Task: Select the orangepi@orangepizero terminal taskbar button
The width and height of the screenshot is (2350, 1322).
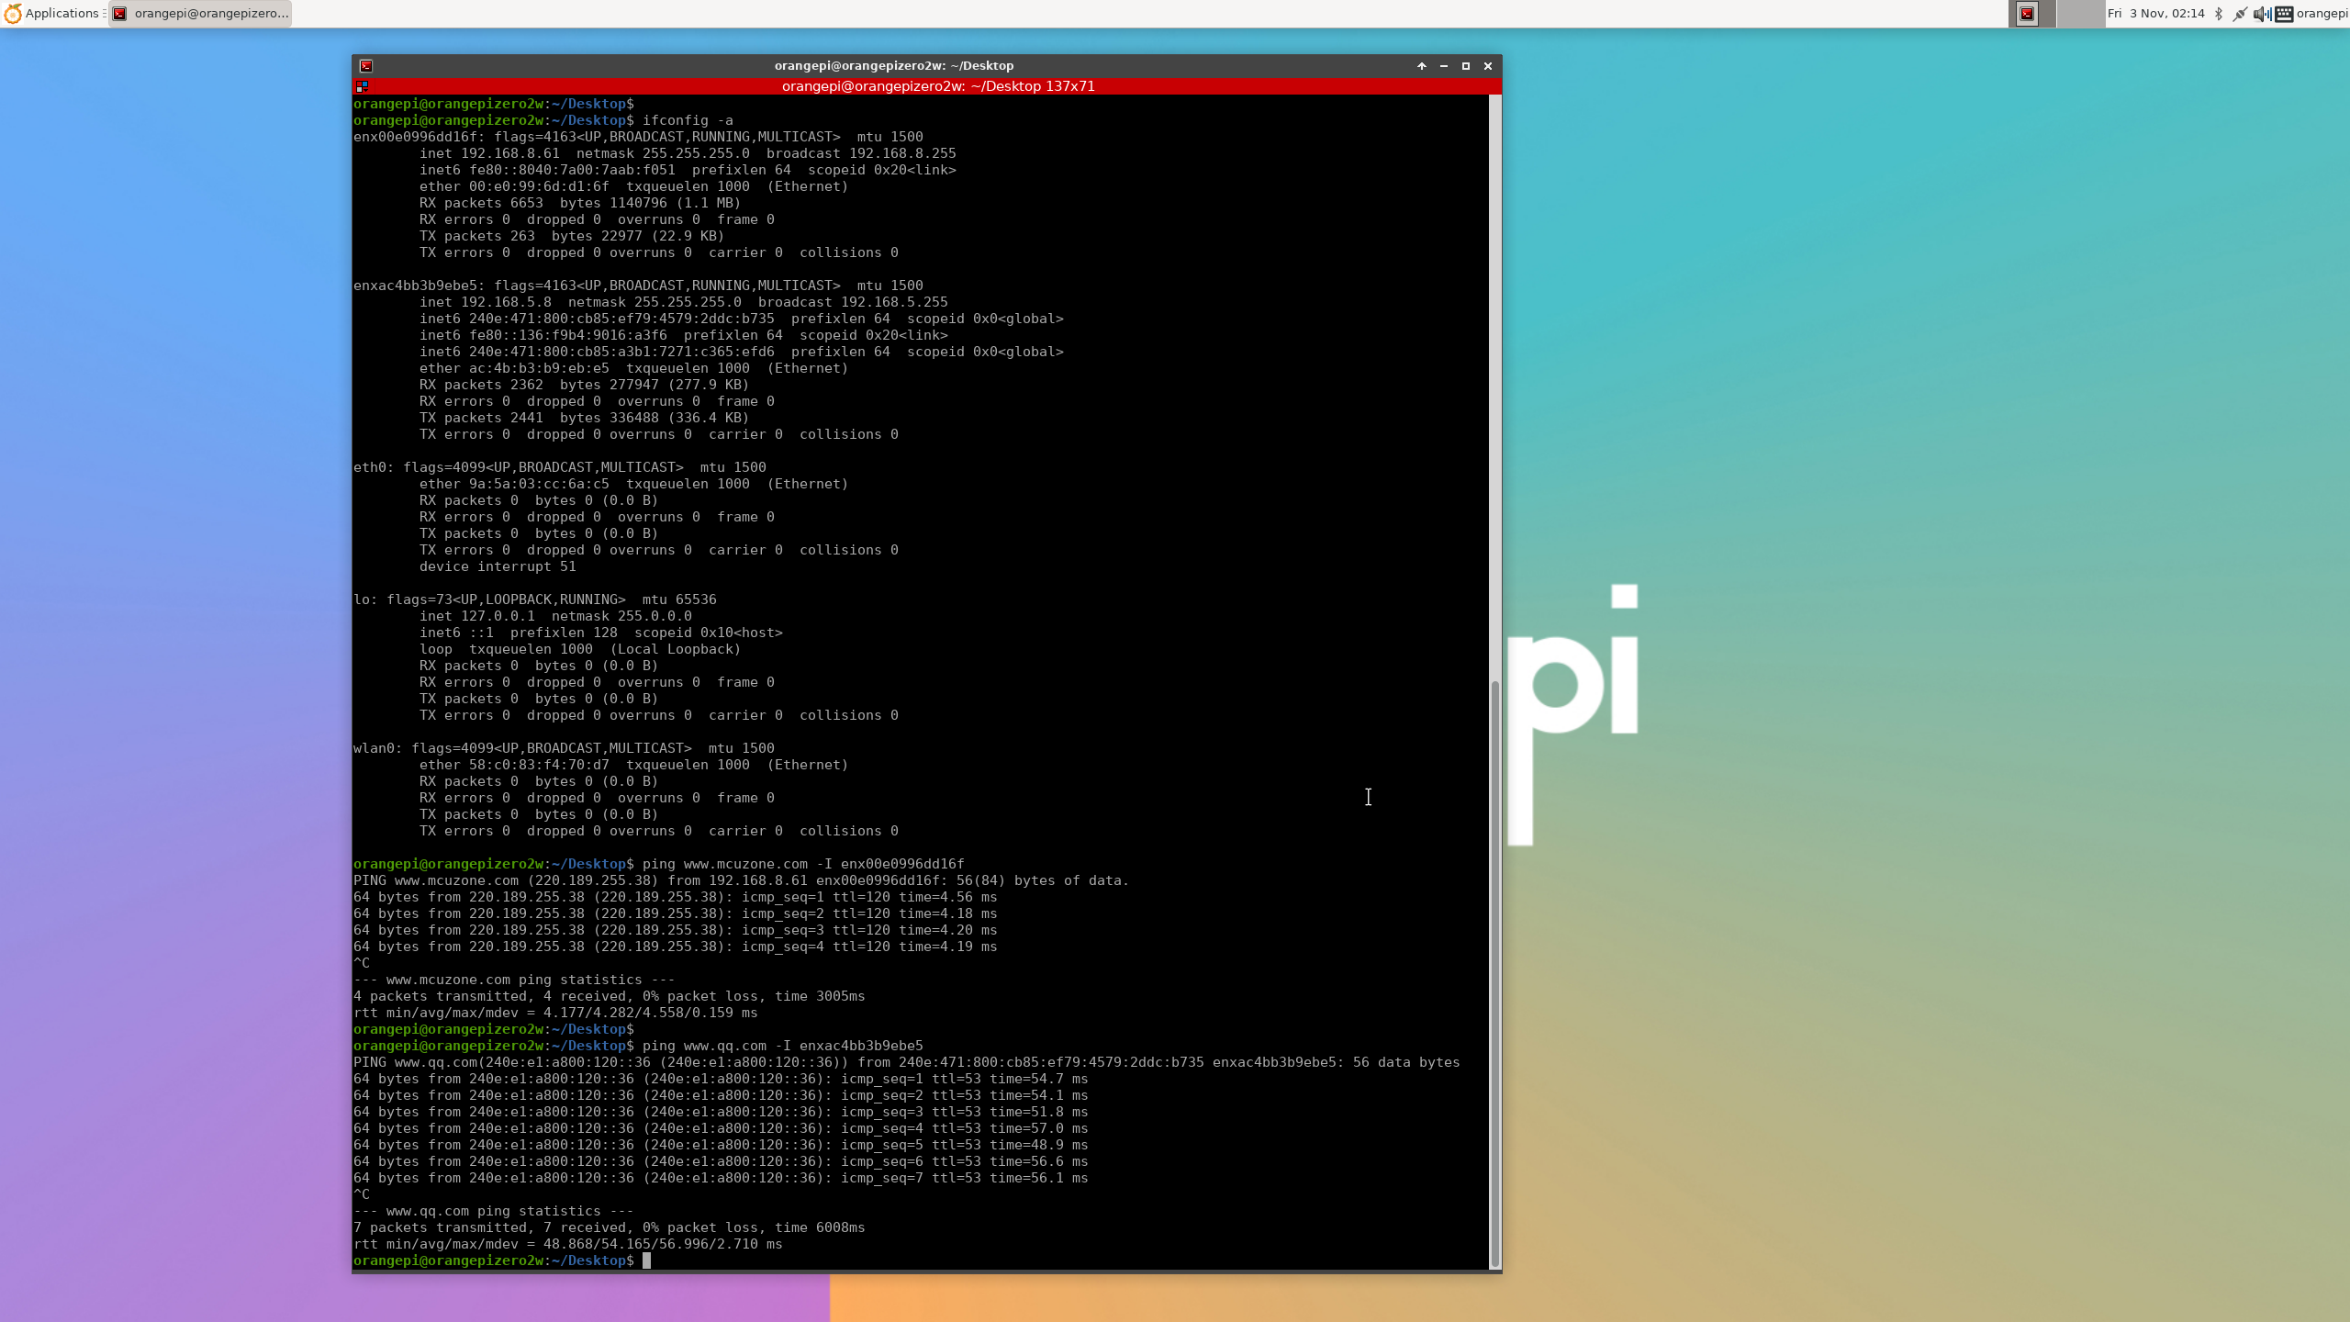Action: [200, 14]
